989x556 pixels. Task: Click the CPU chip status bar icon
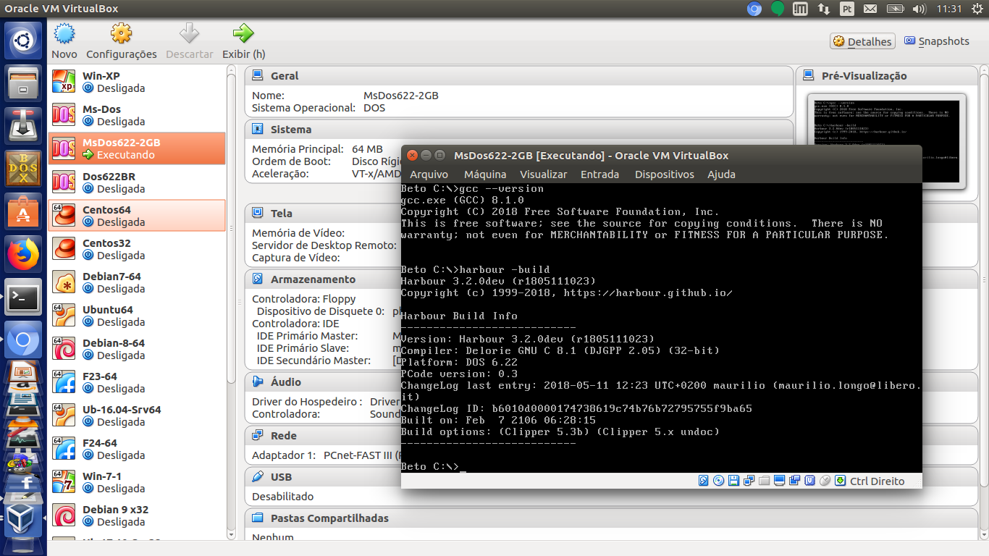click(810, 481)
